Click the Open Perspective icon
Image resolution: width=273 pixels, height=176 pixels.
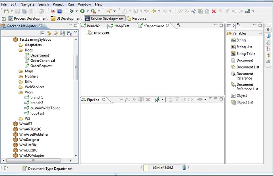pos(4,19)
